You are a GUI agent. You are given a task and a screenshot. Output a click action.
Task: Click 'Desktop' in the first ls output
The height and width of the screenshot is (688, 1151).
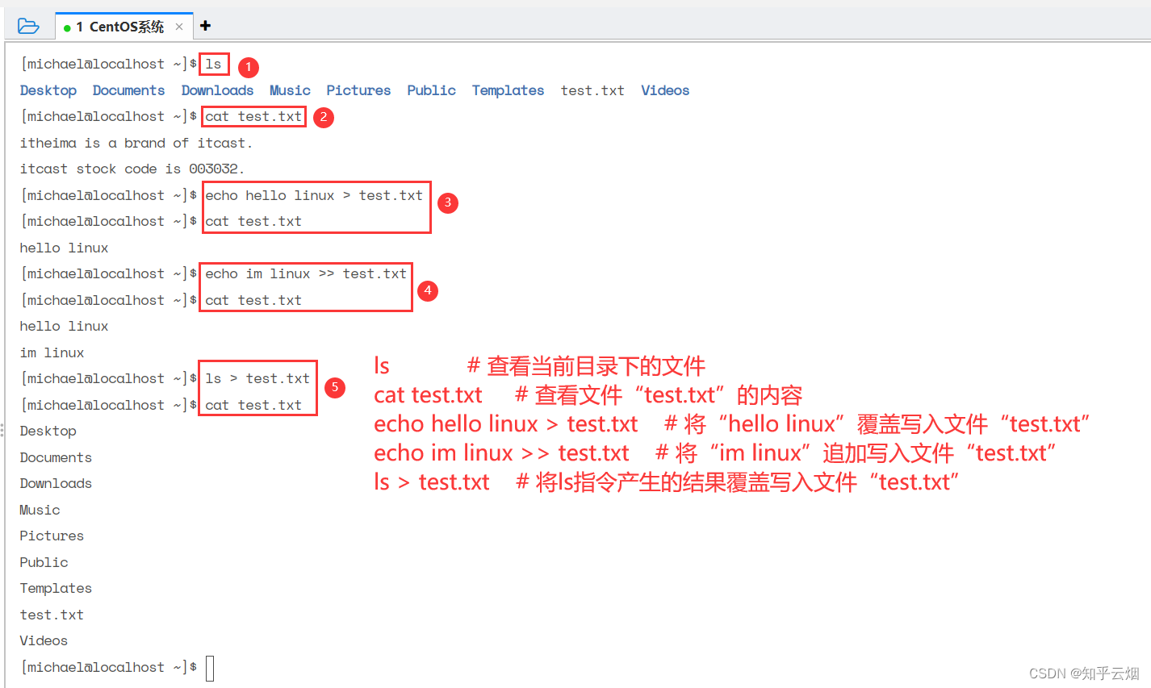[48, 90]
